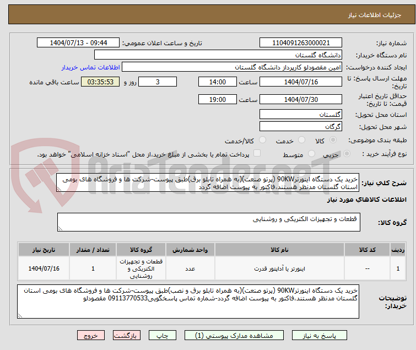Select the کالا radio button
The width and height of the screenshot is (416, 350).
click(x=333, y=140)
